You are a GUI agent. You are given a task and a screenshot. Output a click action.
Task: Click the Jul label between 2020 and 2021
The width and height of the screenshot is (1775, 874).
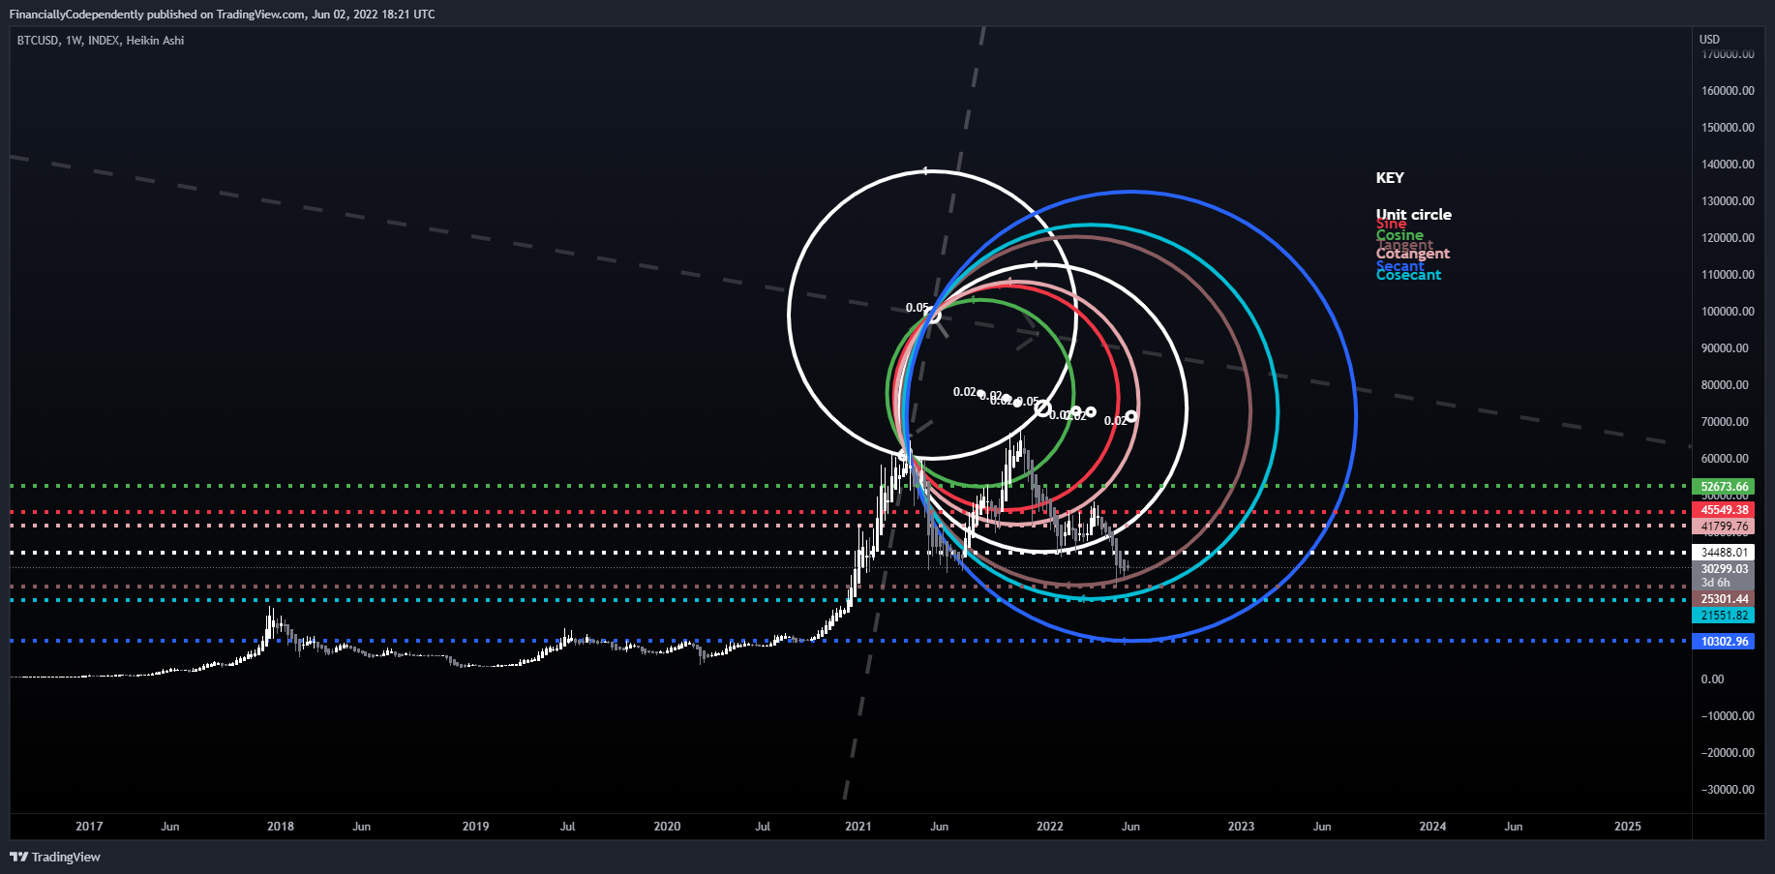pos(763,827)
